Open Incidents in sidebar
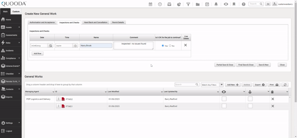This screenshot has width=297, height=138. [x=11, y=50]
